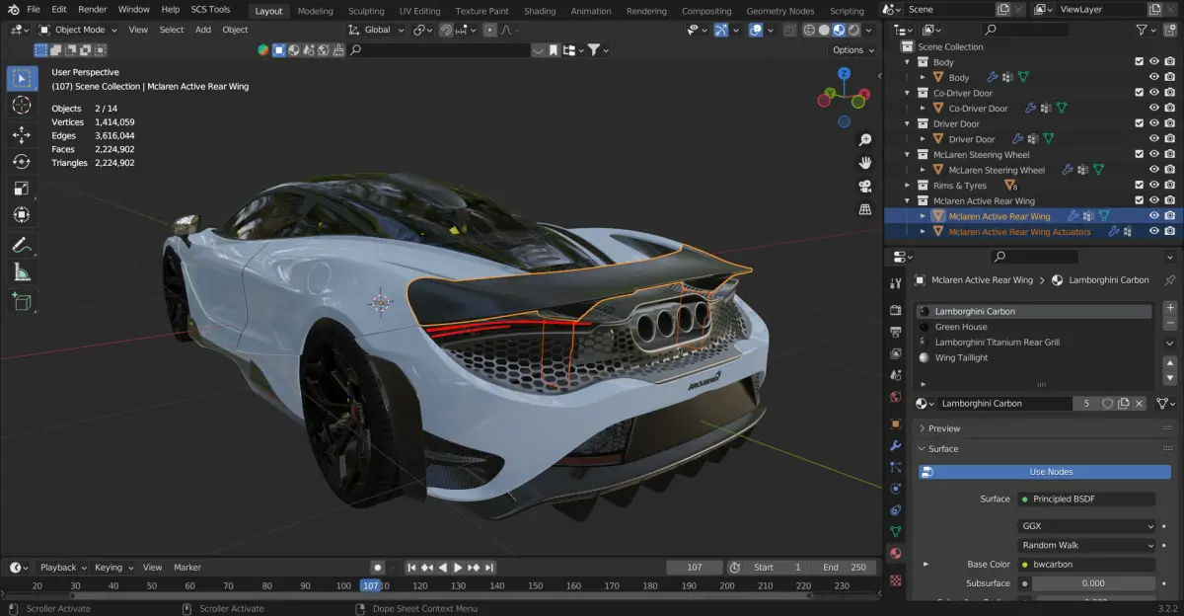Open the Texture properties tab

pyautogui.click(x=895, y=579)
